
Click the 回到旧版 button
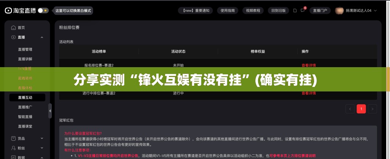pyautogui.click(x=278, y=11)
